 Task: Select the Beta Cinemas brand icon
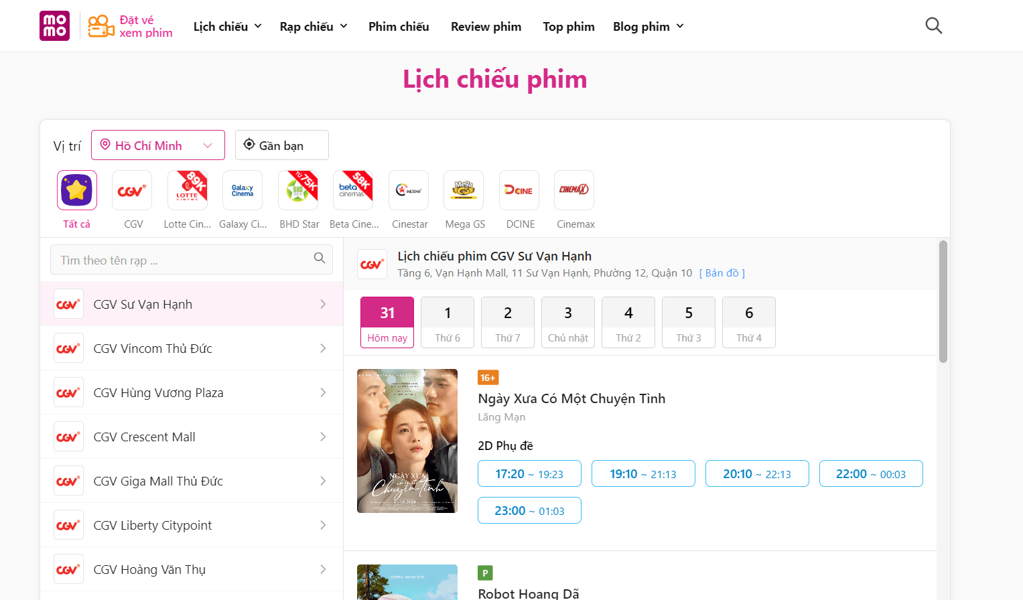point(353,191)
